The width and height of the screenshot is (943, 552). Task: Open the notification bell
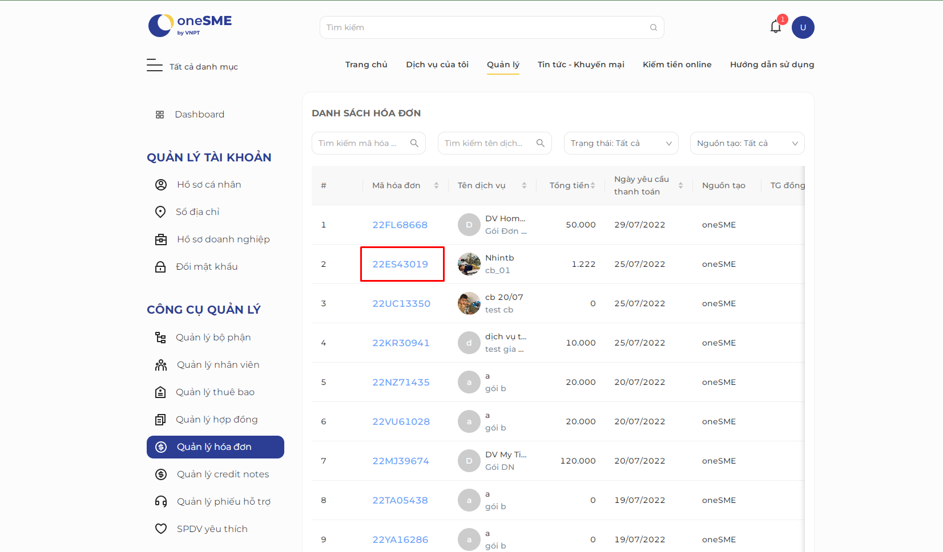pos(775,27)
